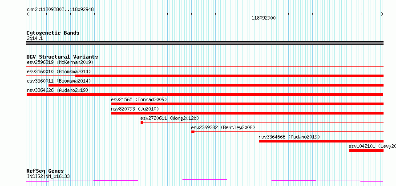Click the left arrowhead of the ruler
Screen dimensions: 396x186
(28, 14)
